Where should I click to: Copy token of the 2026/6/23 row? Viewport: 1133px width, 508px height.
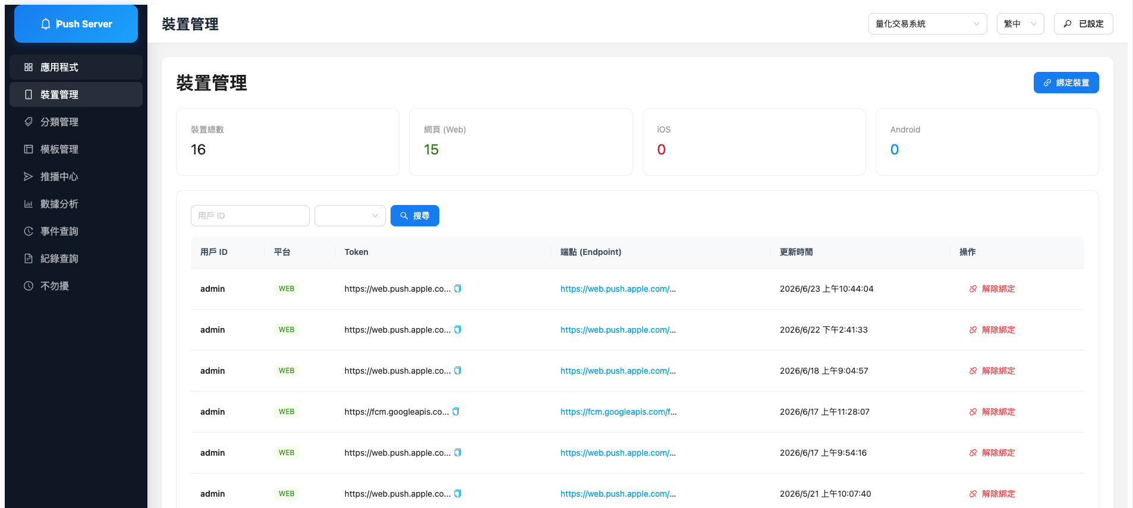(x=458, y=289)
